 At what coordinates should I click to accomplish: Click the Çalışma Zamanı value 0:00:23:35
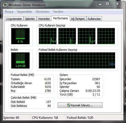93,91
